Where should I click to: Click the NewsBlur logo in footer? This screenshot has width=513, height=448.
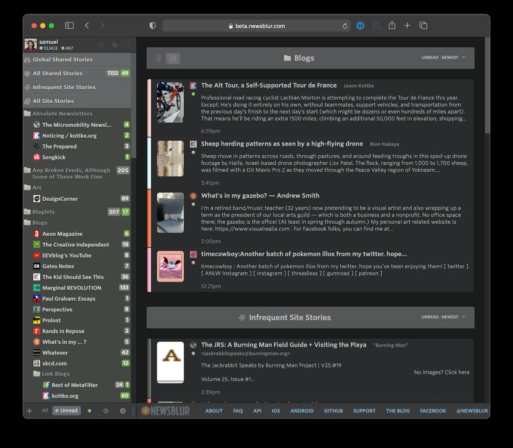coord(165,411)
